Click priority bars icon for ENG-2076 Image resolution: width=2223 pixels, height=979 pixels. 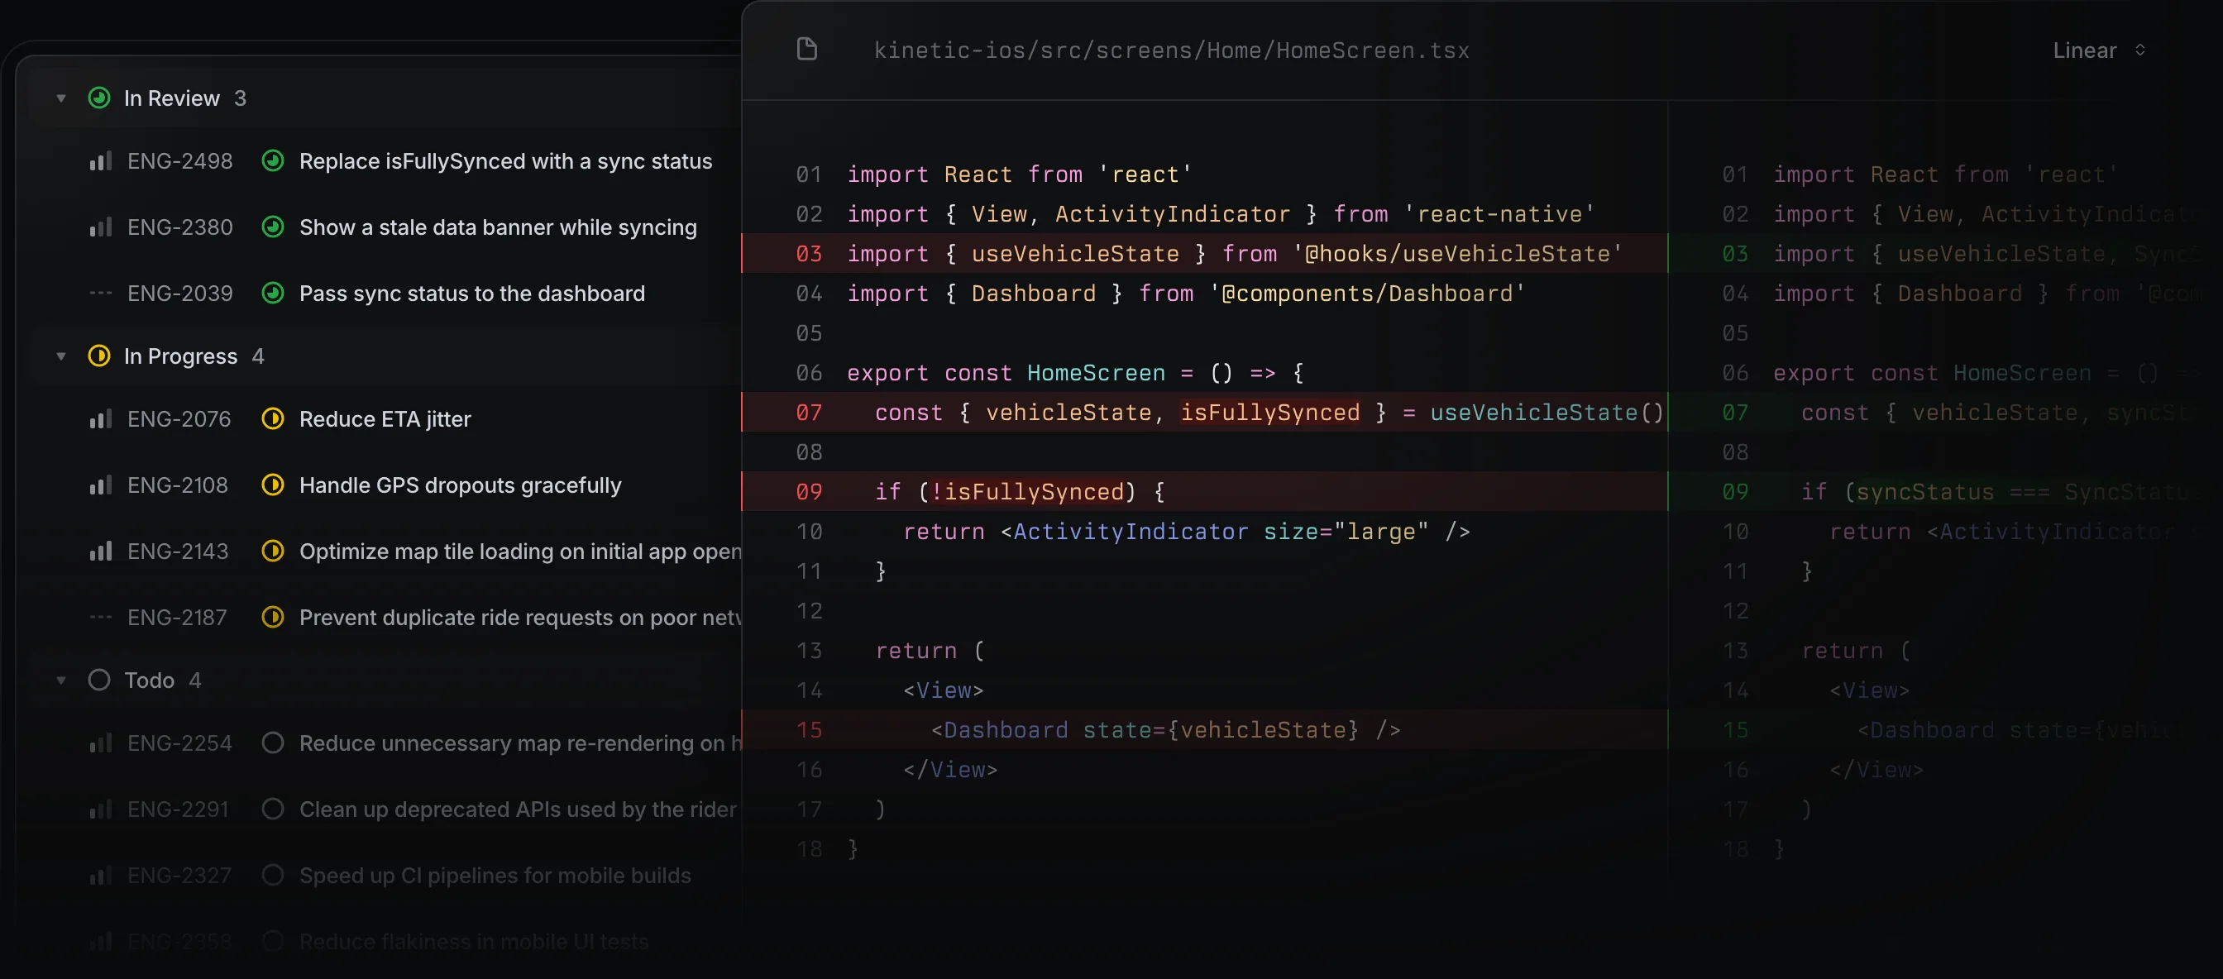(x=101, y=419)
